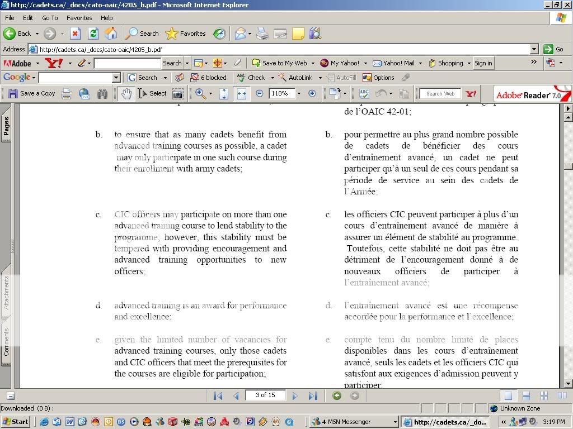Image resolution: width=573 pixels, height=429 pixels.
Task: Select the Snapshot camera tool
Action: click(x=177, y=94)
